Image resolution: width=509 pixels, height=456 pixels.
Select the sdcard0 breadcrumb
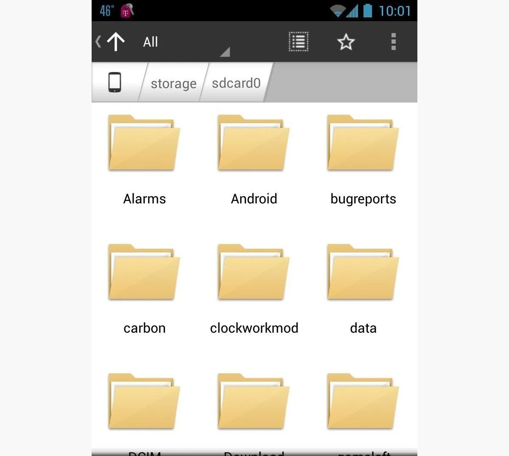[x=236, y=83]
